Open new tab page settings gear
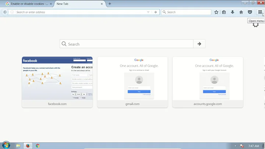The width and height of the screenshot is (265, 149). pos(256,25)
